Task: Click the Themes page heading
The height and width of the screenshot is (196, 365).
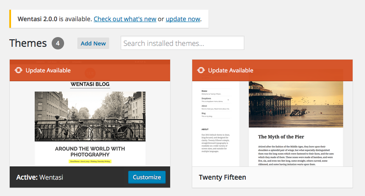Action: (28, 43)
